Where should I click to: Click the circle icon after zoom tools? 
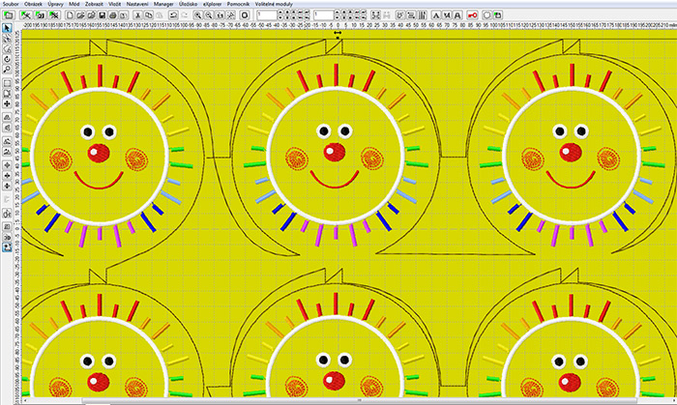tap(245, 15)
